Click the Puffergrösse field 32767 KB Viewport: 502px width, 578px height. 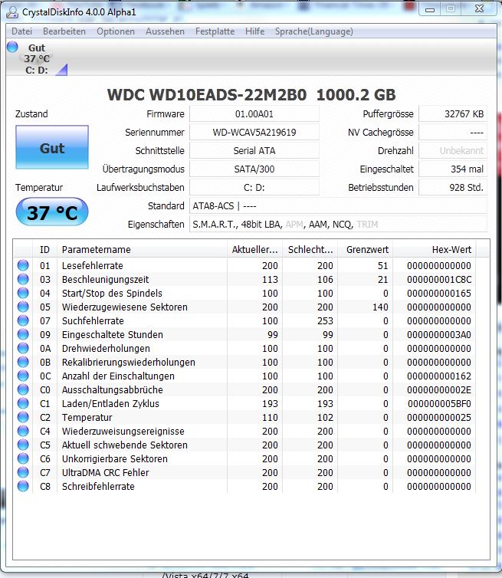point(453,114)
